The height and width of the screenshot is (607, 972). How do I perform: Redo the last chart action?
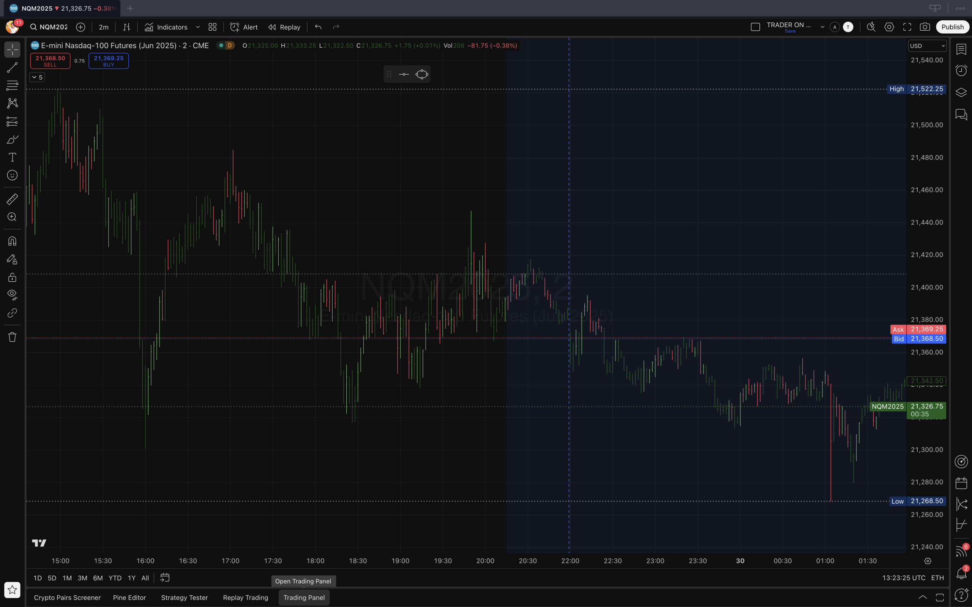[336, 27]
